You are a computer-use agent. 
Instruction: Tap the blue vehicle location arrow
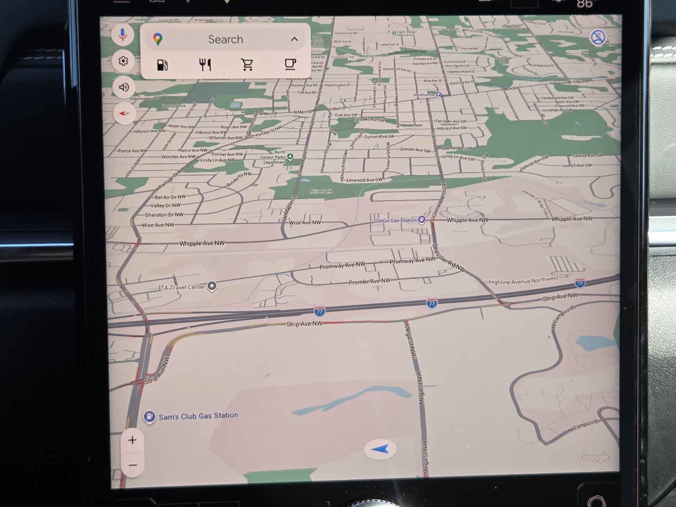(380, 450)
